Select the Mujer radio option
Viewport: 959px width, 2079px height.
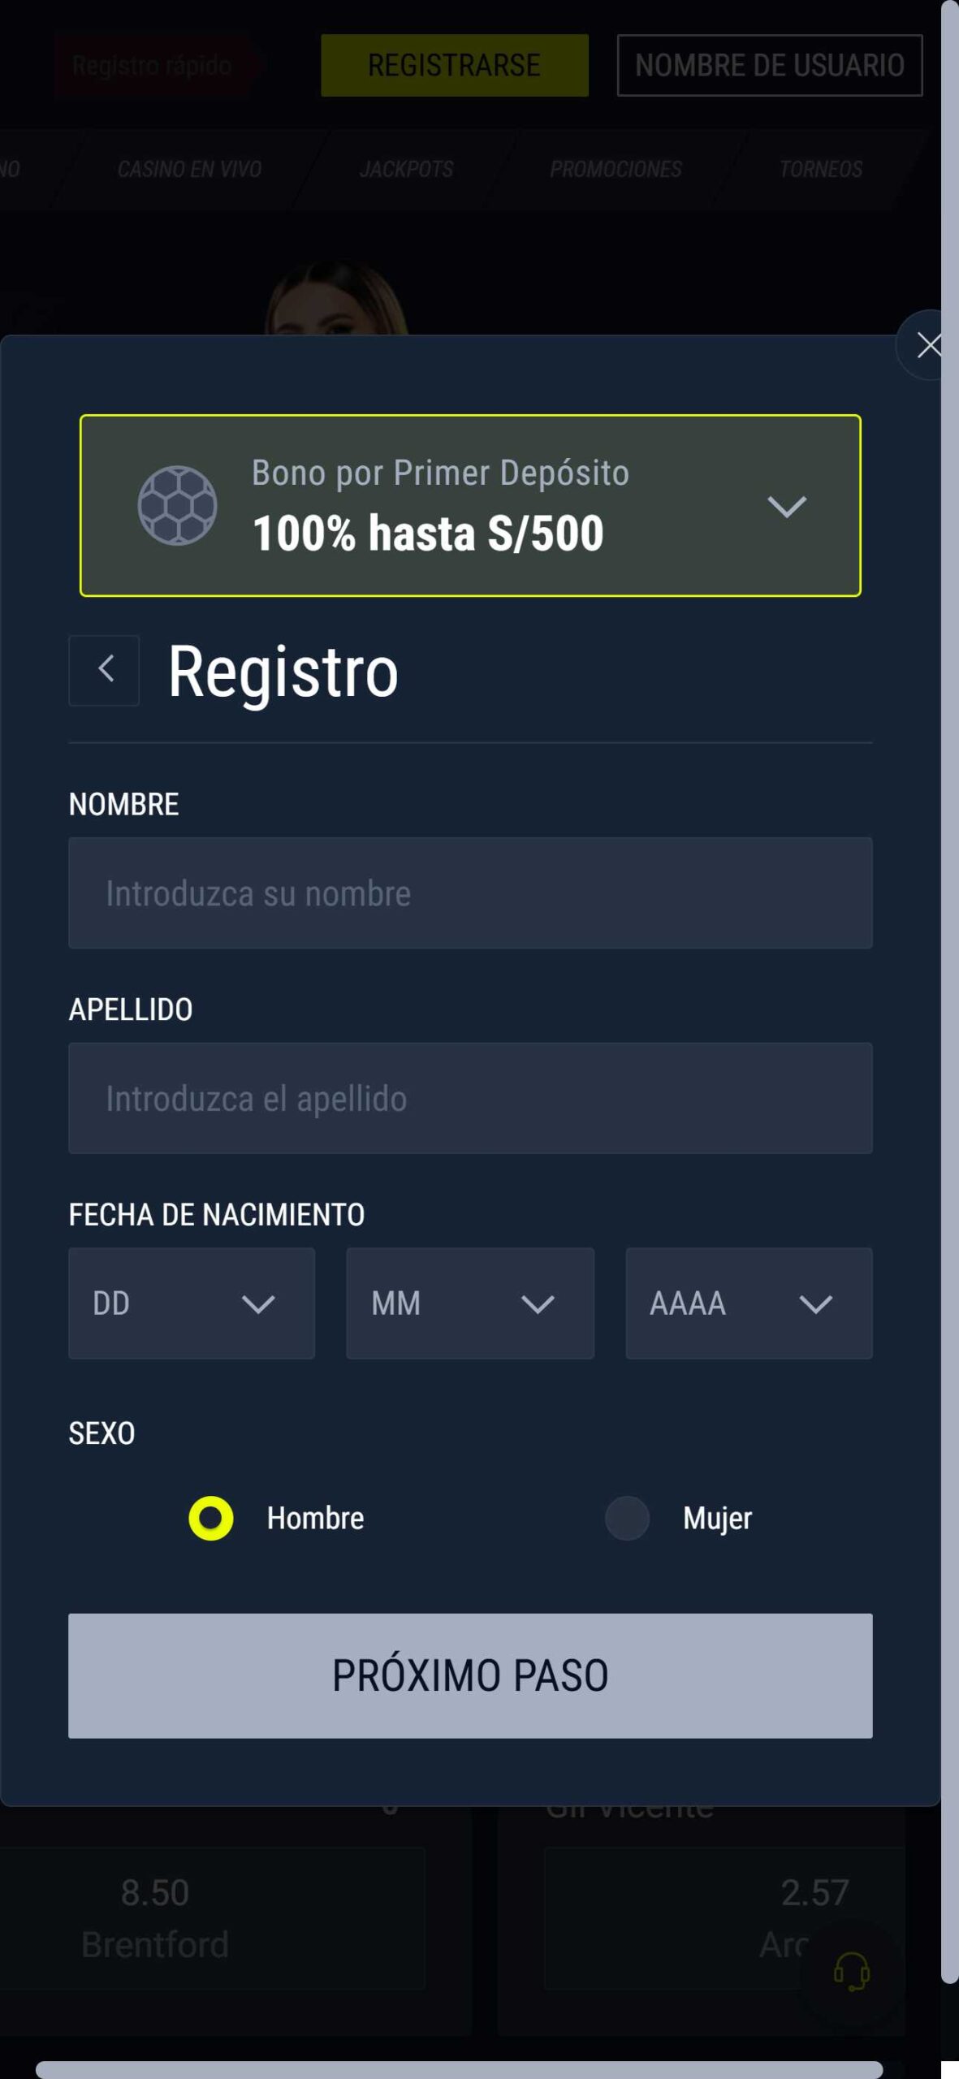tap(627, 1518)
